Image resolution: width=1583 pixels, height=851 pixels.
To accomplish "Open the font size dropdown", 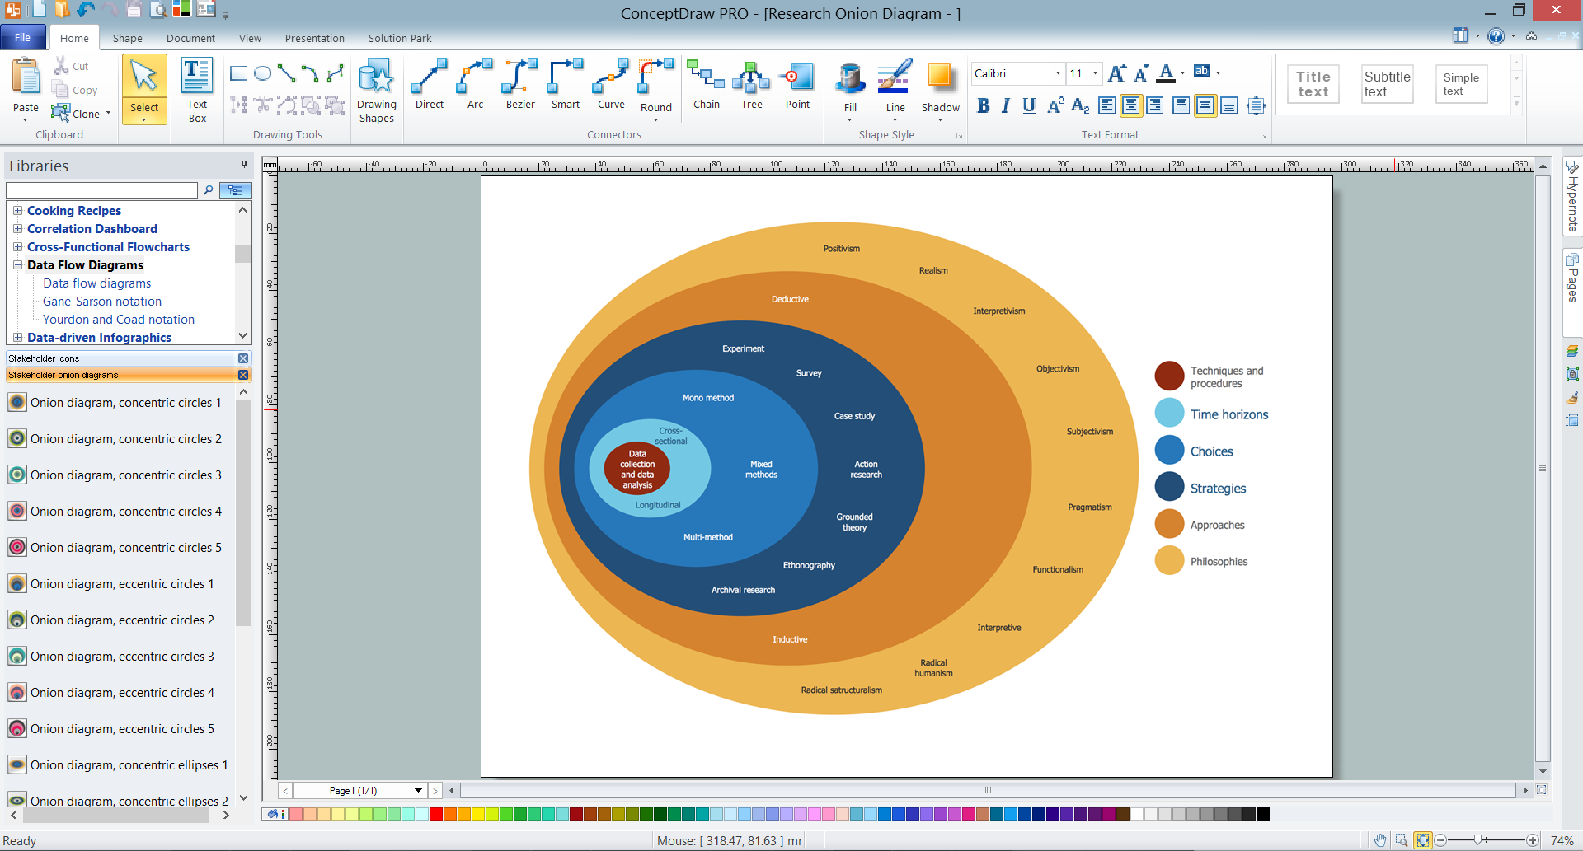I will pyautogui.click(x=1095, y=73).
